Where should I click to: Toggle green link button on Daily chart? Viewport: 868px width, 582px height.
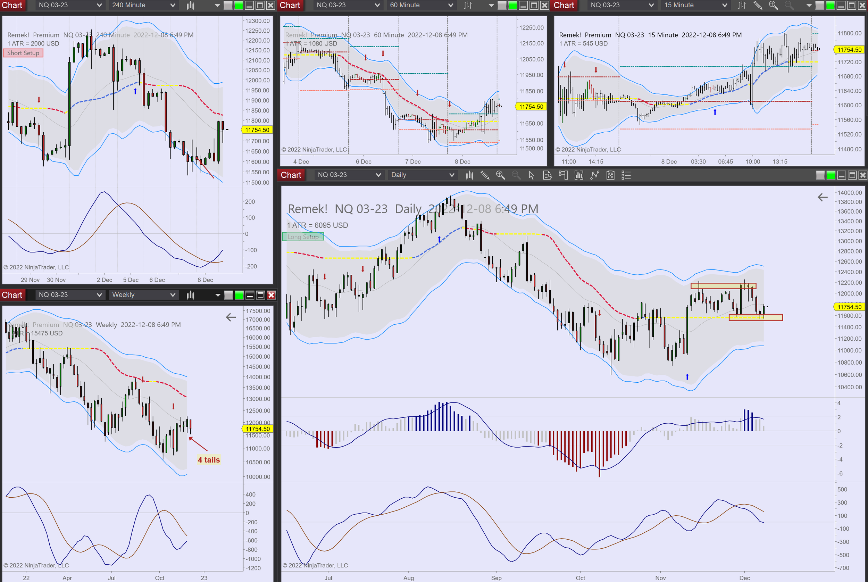coord(831,175)
